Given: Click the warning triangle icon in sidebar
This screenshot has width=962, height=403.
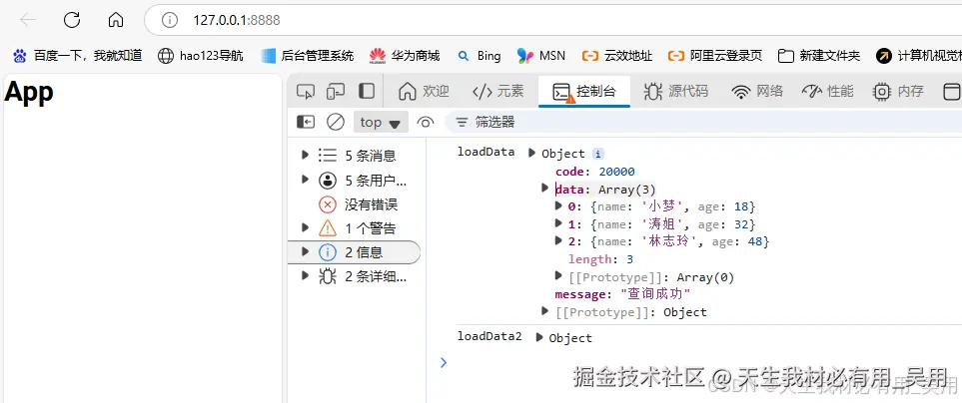Looking at the screenshot, I should pos(328,228).
